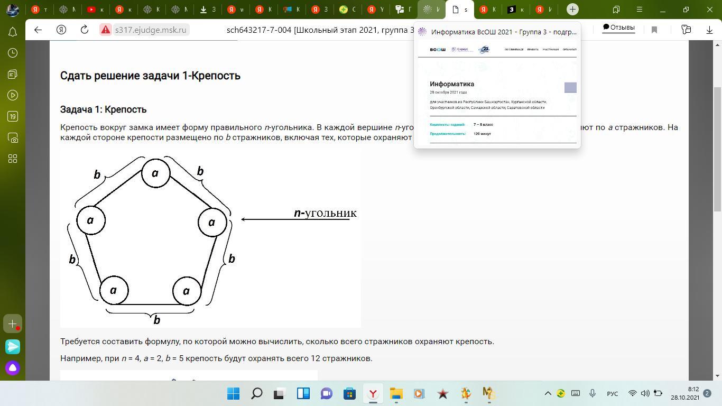Bookmark this page with the bookmark icon
Screen dimensions: 722x406
(x=654, y=30)
